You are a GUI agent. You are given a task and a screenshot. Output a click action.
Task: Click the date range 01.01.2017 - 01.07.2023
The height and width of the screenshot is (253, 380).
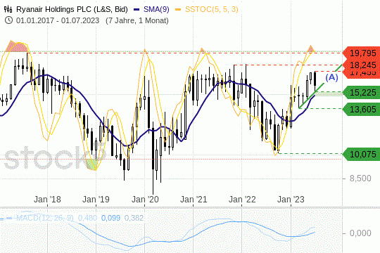pyautogui.click(x=58, y=20)
